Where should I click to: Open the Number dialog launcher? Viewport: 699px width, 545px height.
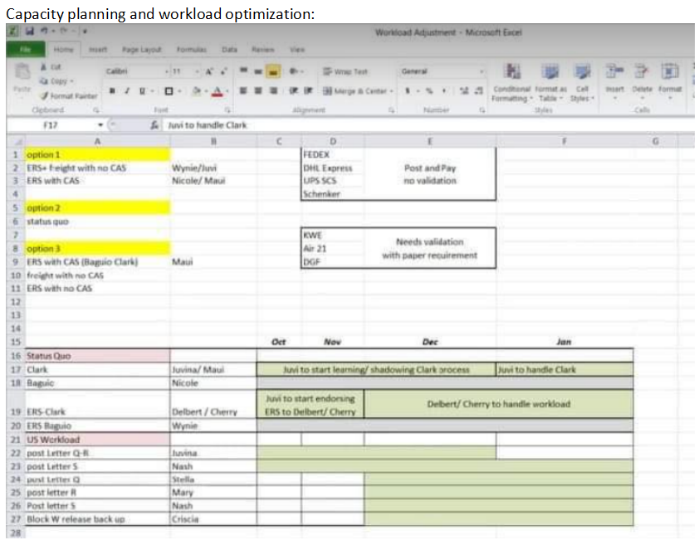tap(481, 109)
